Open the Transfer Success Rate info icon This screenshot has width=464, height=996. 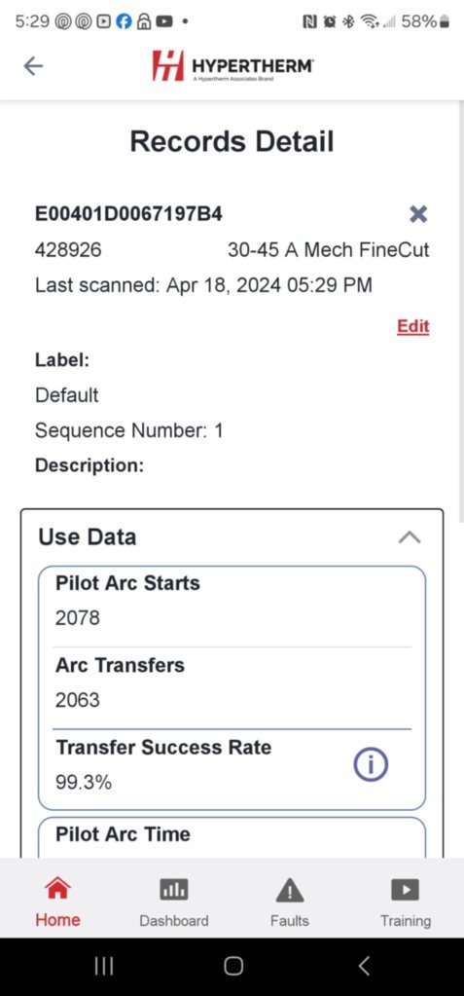click(371, 765)
